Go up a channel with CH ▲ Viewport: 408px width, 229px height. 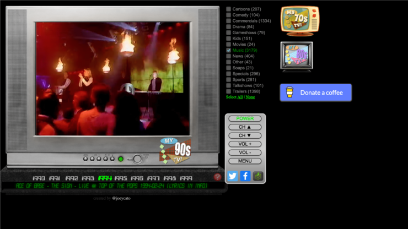click(245, 127)
